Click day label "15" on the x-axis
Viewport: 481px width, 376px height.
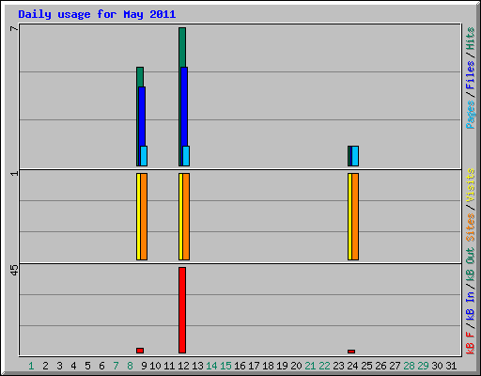point(225,366)
